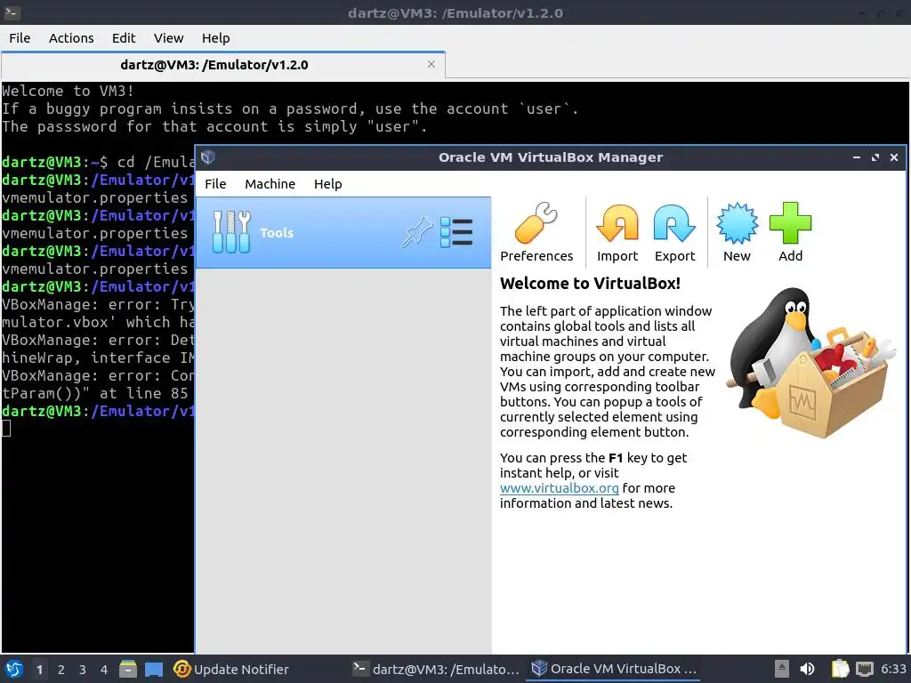
Task: Click the green Add machine icon
Action: [790, 232]
